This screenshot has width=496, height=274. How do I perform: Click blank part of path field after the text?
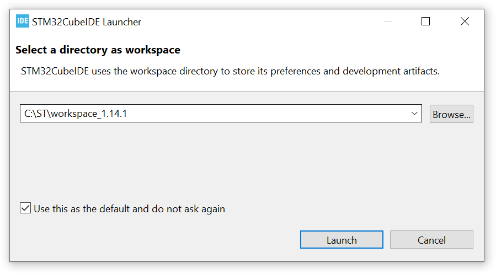click(276, 114)
